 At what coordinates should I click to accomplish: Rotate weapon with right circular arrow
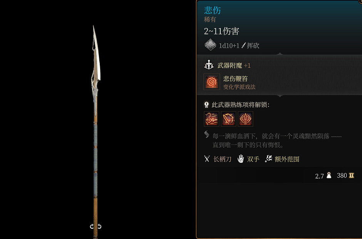click(x=99, y=226)
